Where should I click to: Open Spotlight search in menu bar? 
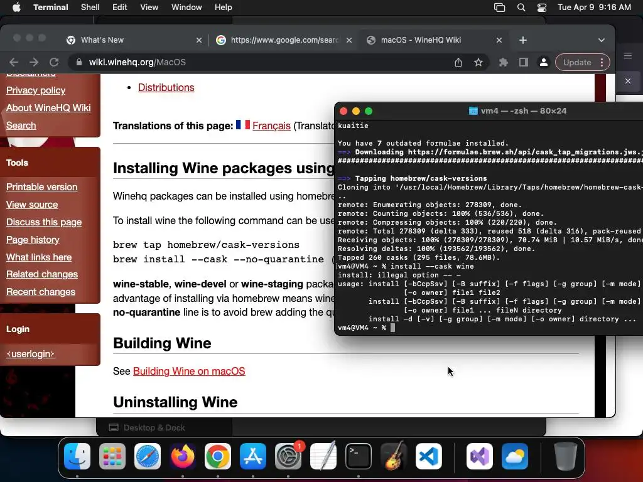pyautogui.click(x=521, y=8)
